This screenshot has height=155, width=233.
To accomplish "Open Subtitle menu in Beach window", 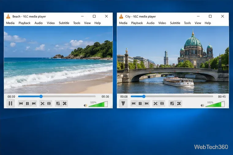I will click(64, 23).
